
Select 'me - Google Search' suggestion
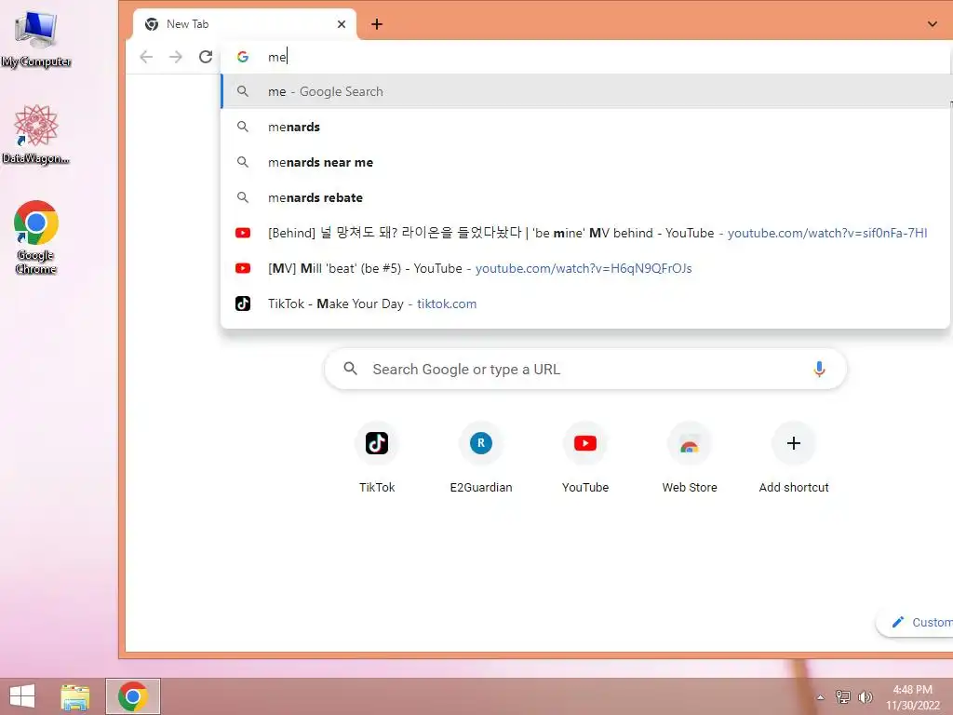click(586, 91)
